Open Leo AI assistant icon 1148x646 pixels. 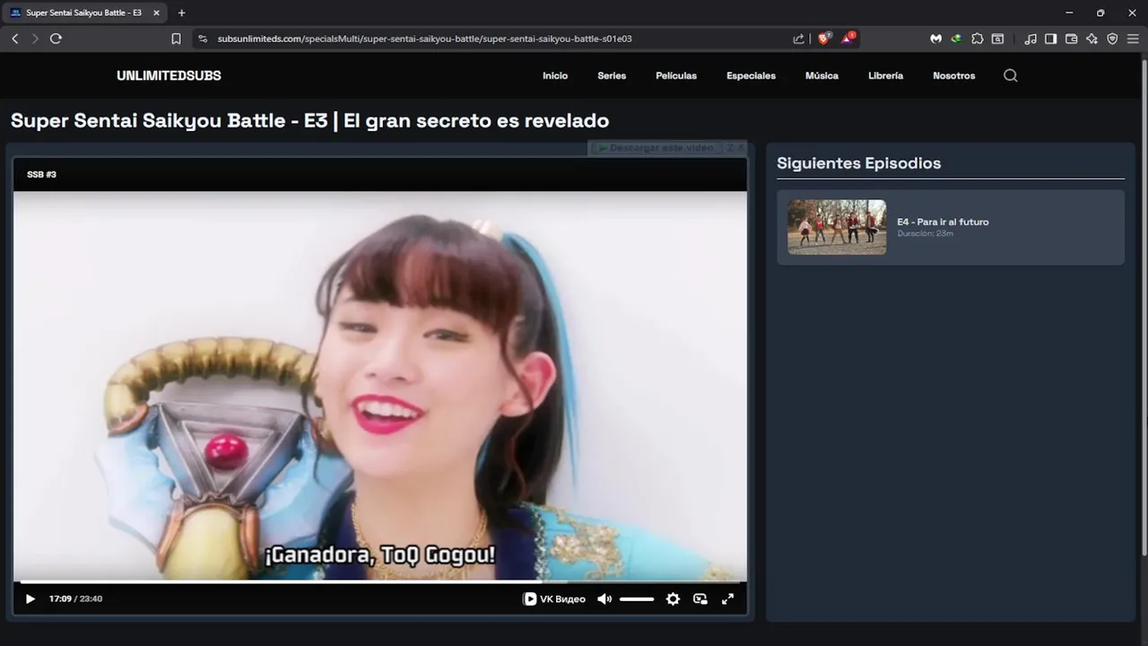pyautogui.click(x=1091, y=39)
